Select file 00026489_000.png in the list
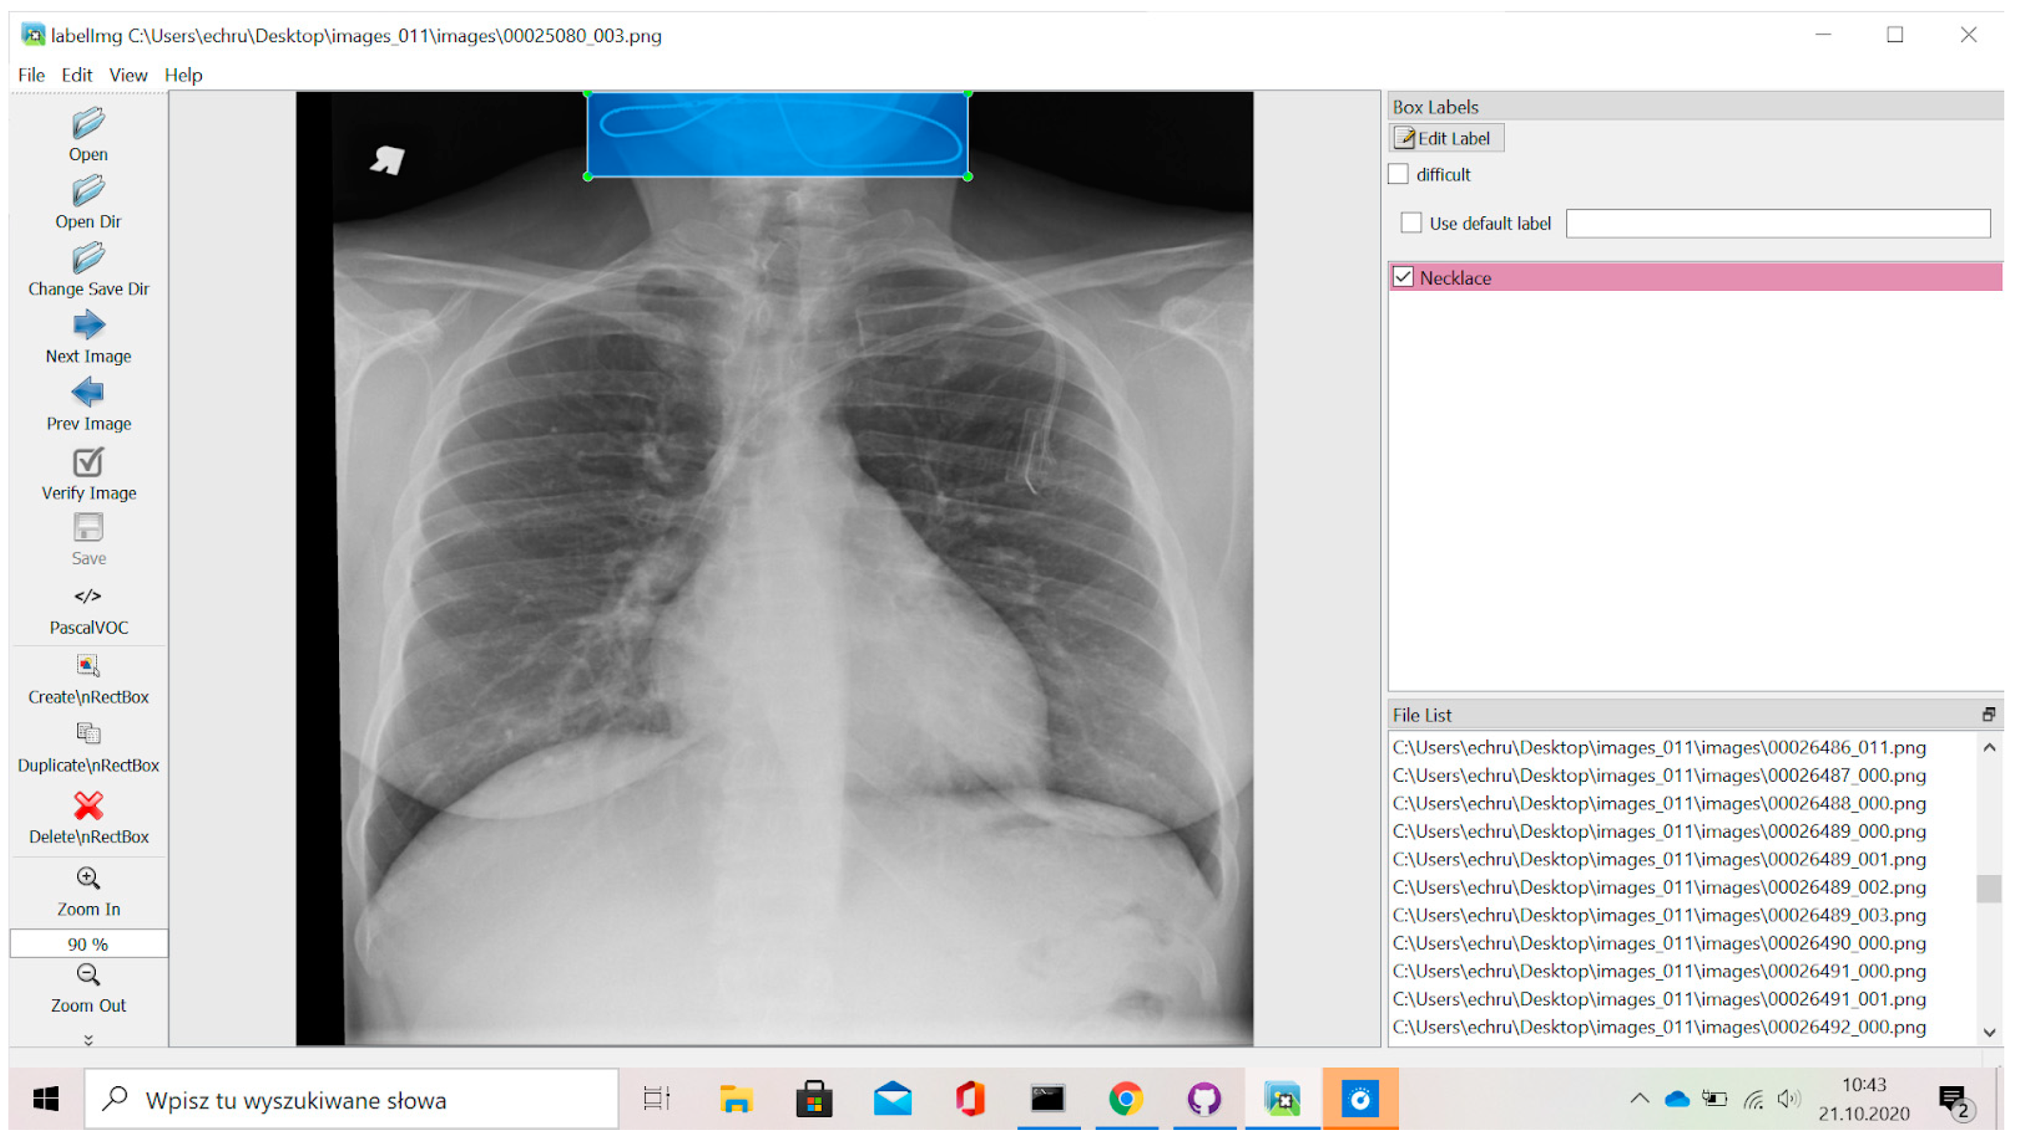Viewport: 2021px width, 1146px height. (x=1659, y=831)
